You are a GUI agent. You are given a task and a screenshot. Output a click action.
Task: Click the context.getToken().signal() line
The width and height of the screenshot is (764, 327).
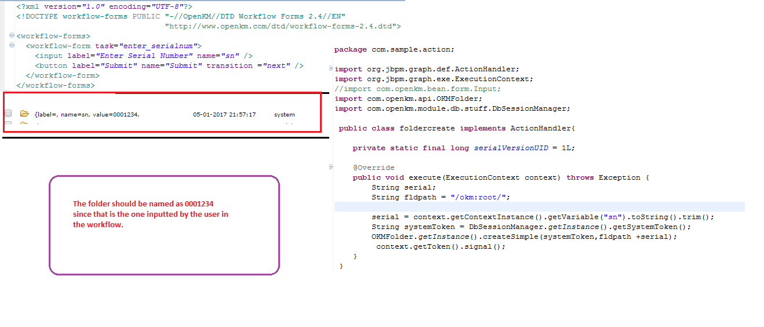(x=442, y=246)
